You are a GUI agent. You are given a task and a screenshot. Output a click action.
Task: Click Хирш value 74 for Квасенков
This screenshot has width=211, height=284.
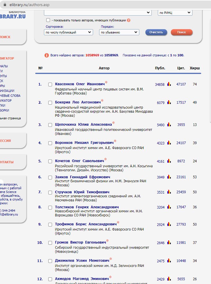(x=195, y=84)
